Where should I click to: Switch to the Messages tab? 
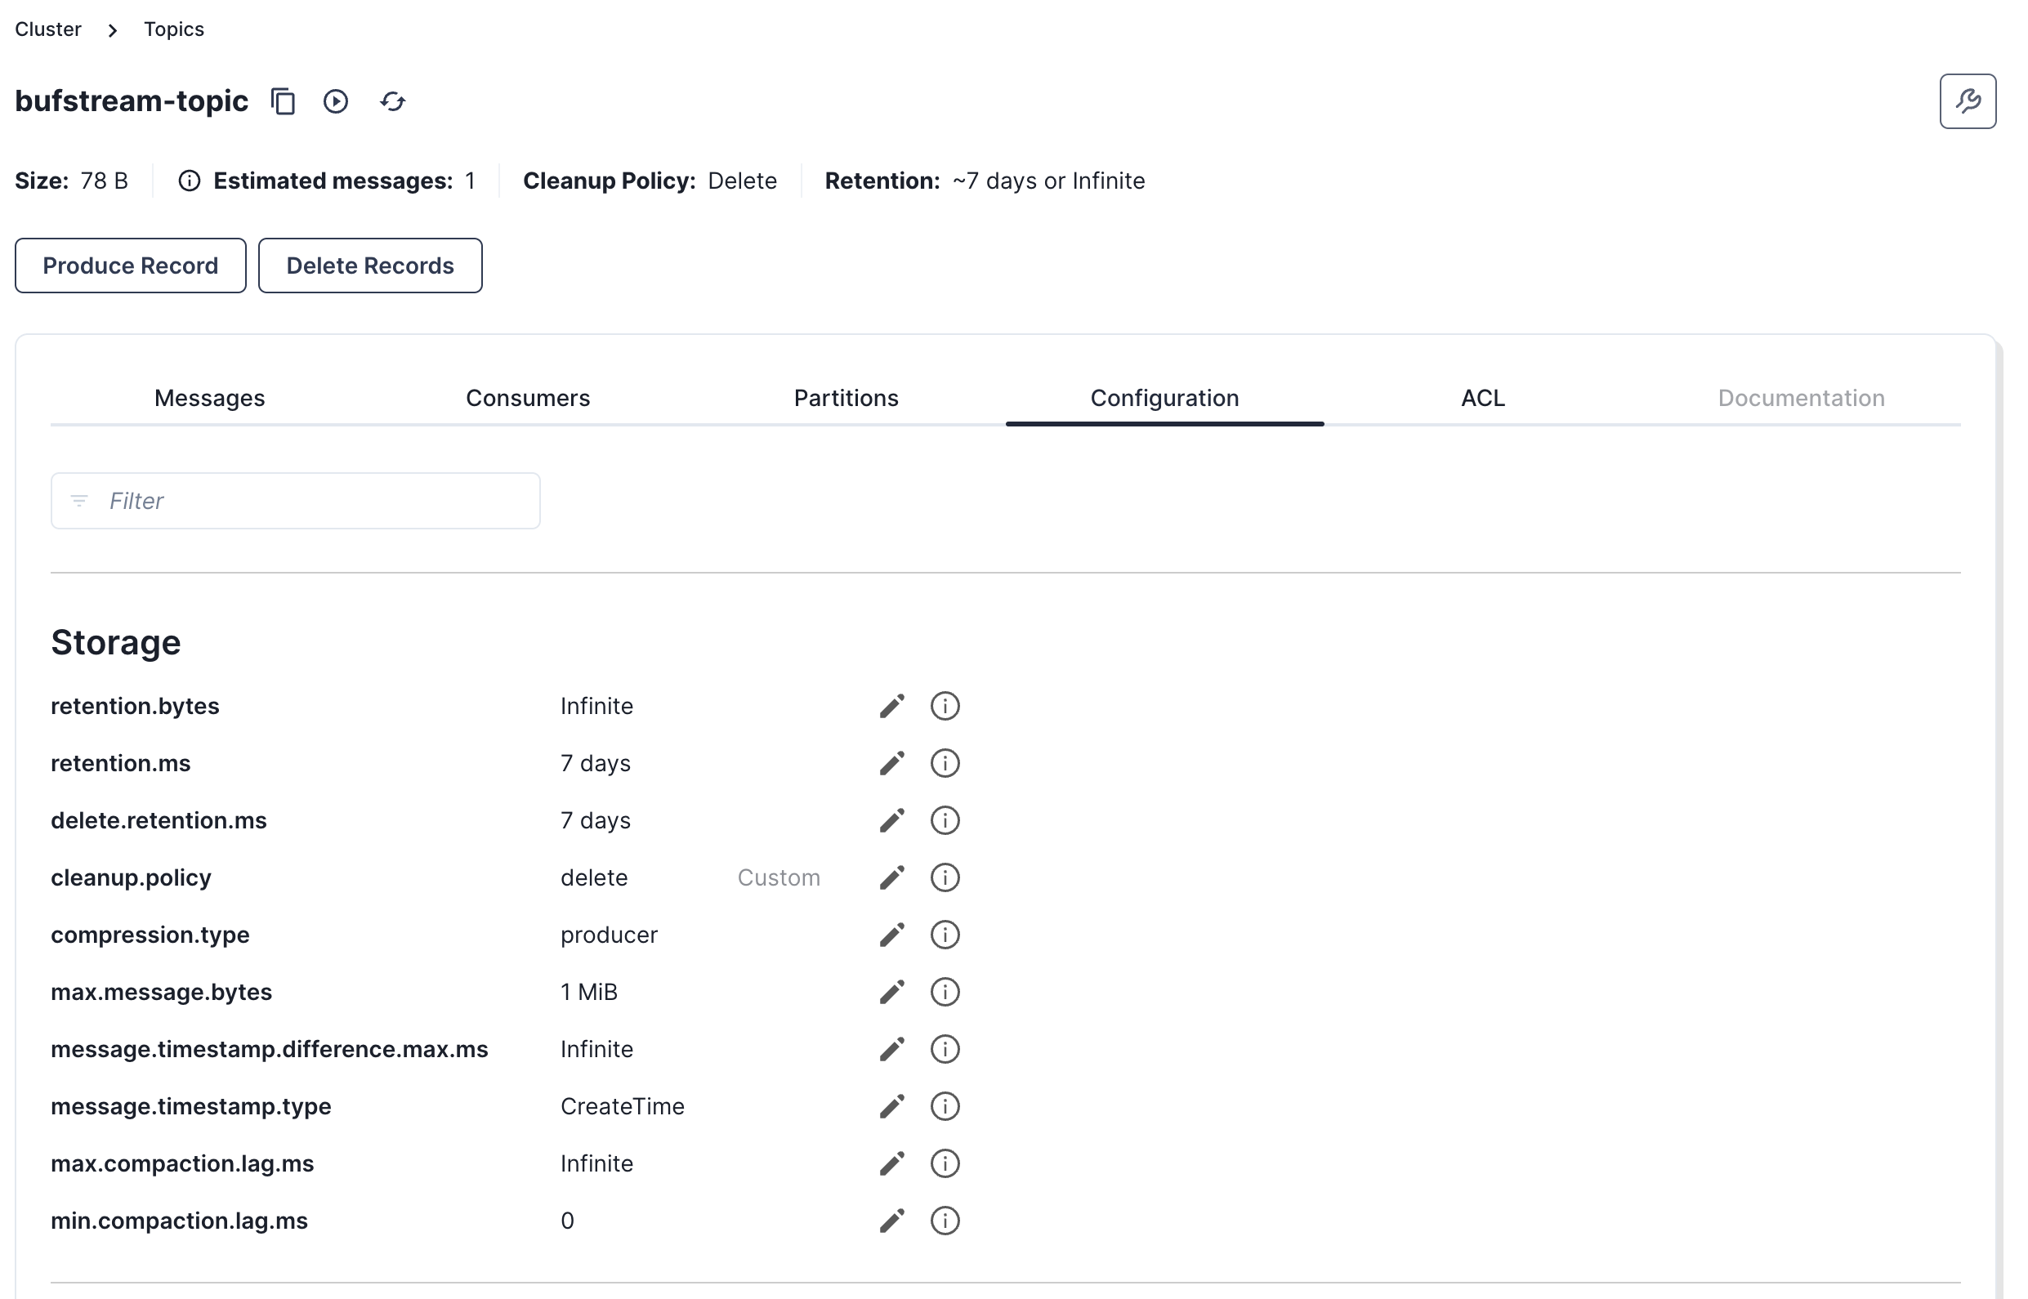coord(209,398)
